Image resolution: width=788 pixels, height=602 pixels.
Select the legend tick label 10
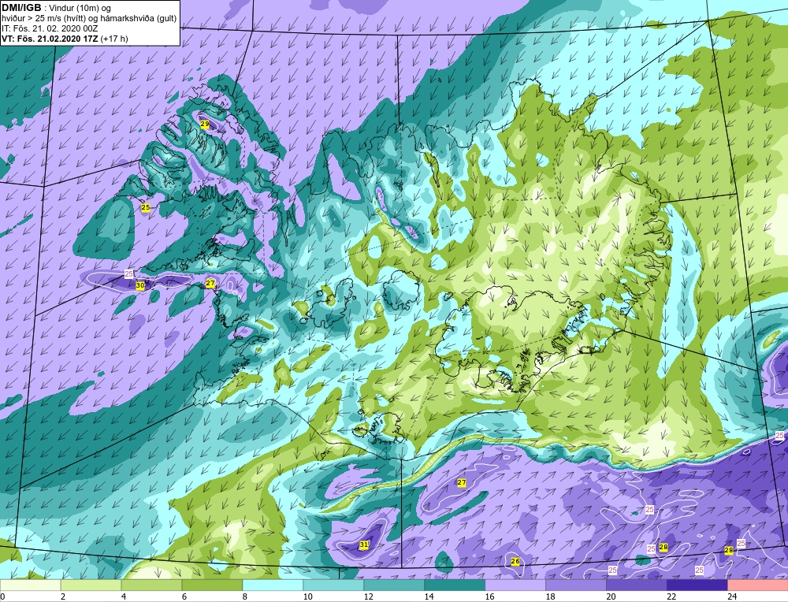pyautogui.click(x=307, y=596)
